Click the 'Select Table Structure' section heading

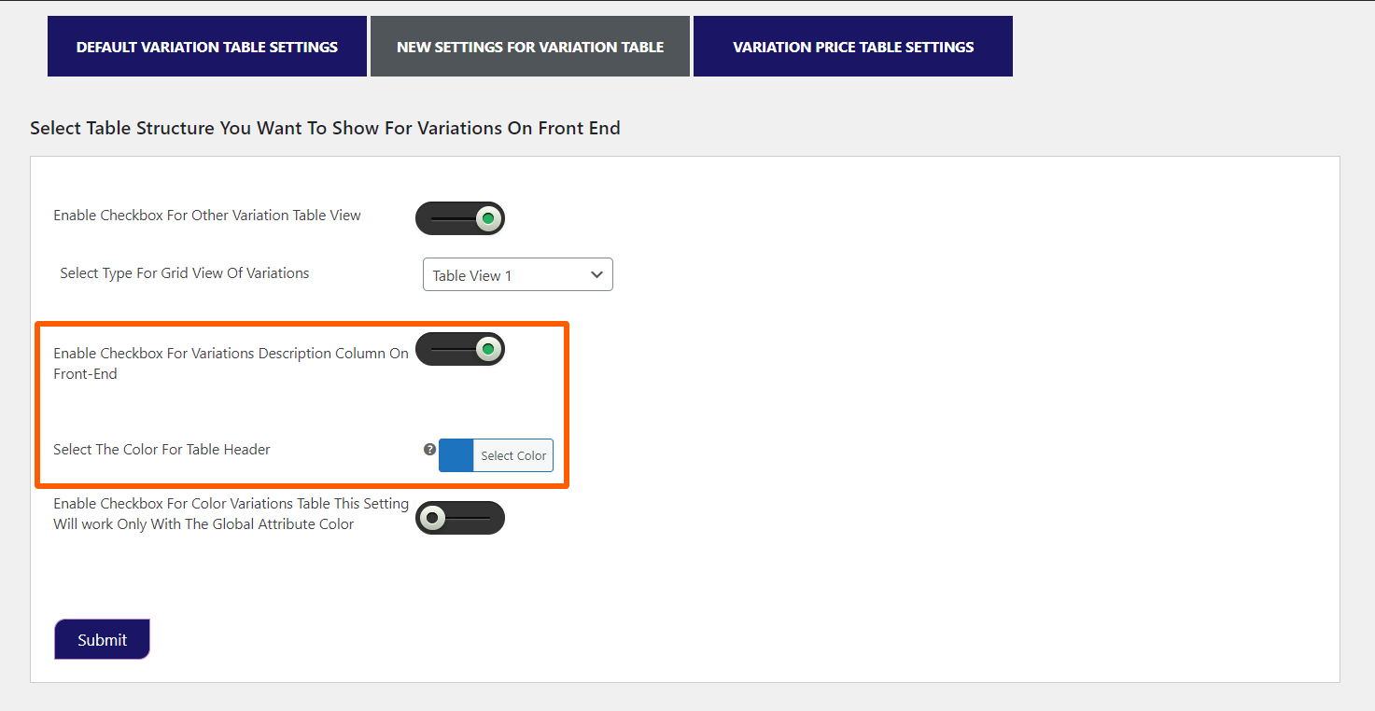325,128
